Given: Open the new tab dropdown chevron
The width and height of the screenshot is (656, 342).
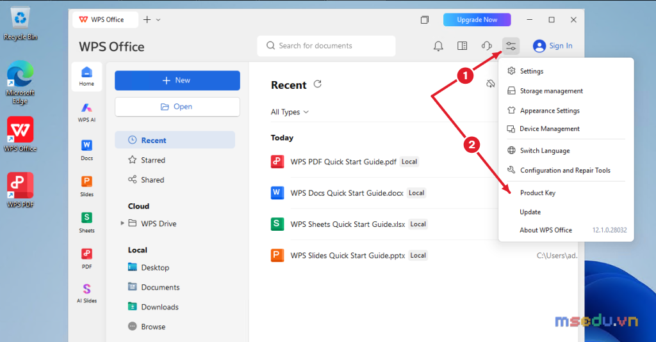Looking at the screenshot, I should (158, 20).
